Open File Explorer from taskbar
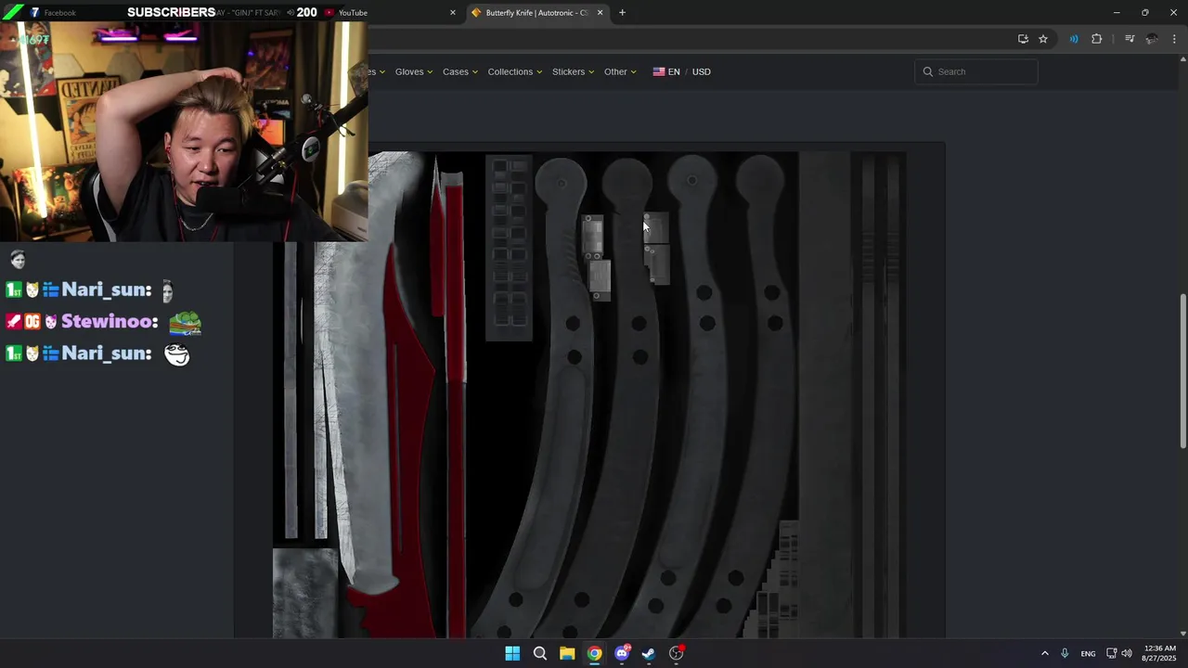This screenshot has width=1188, height=668. click(567, 653)
